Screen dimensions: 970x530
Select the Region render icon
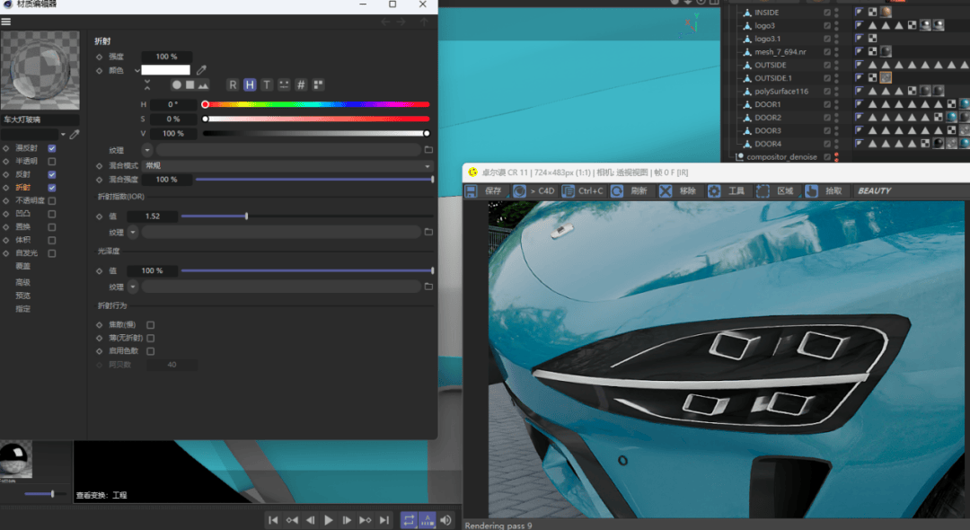[763, 191]
